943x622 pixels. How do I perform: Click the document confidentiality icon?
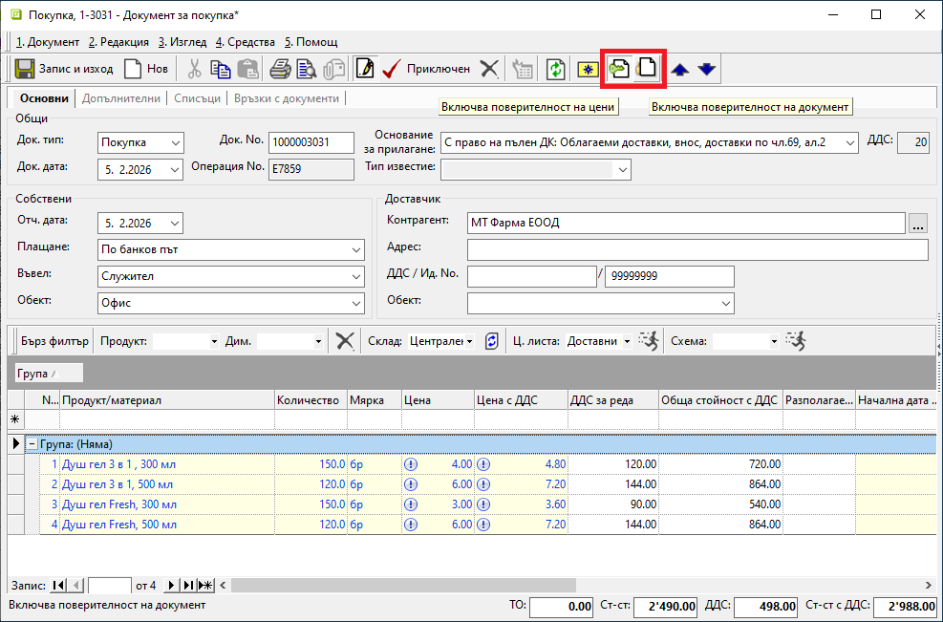click(647, 69)
